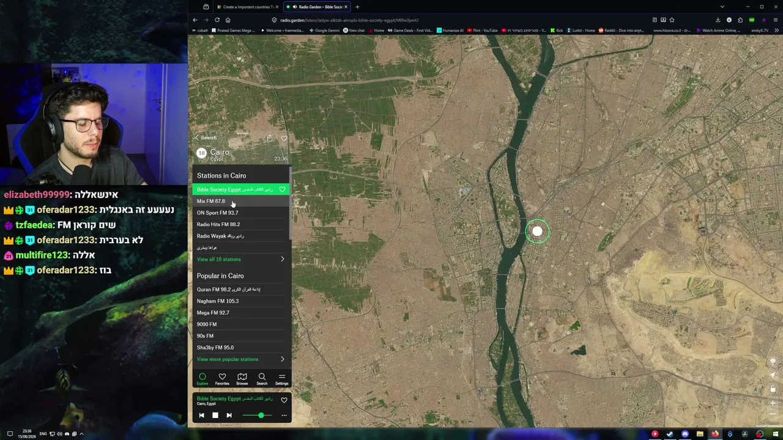The width and height of the screenshot is (783, 440).
Task: Center the map on my location
Action: pyautogui.click(x=773, y=375)
